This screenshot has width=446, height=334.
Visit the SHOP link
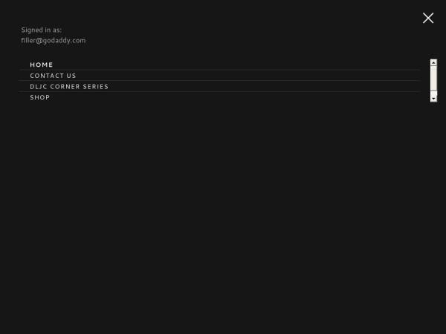click(x=40, y=97)
